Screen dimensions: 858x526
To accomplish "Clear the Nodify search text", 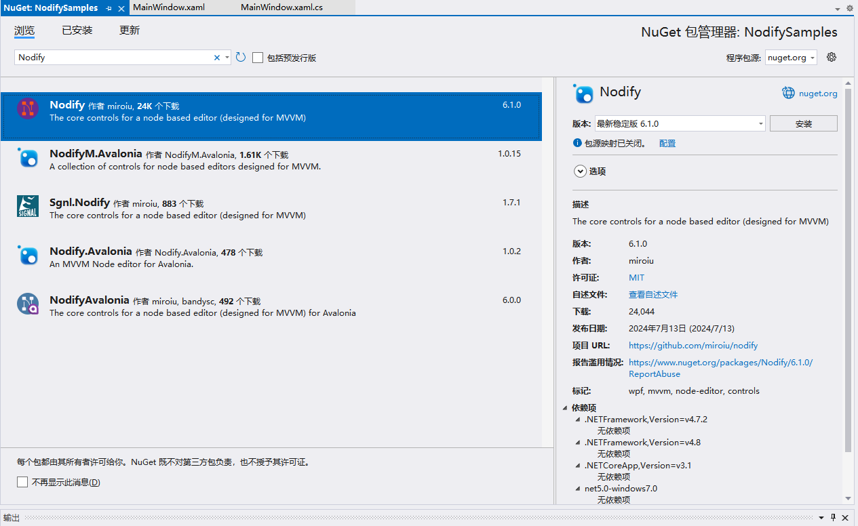I will pyautogui.click(x=216, y=57).
